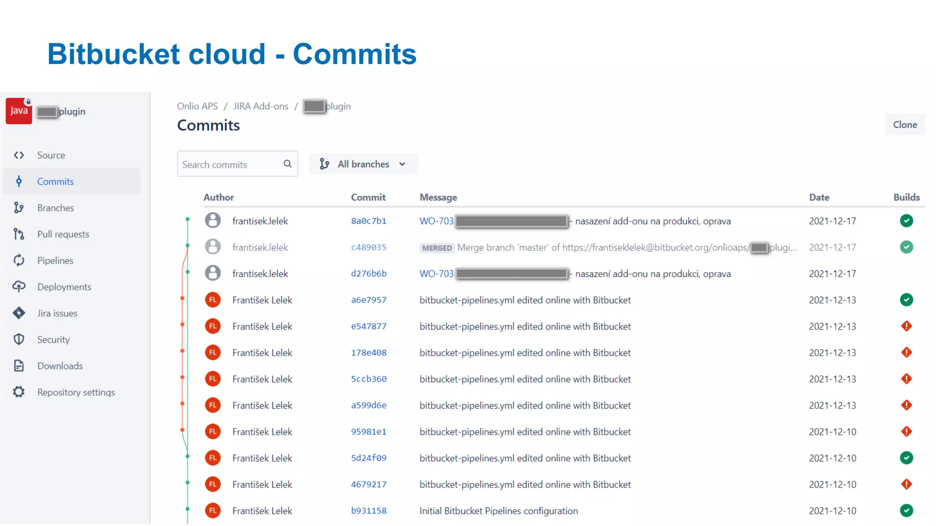Open commit hash 8a0c7b1
The image size is (936, 526).
click(368, 221)
